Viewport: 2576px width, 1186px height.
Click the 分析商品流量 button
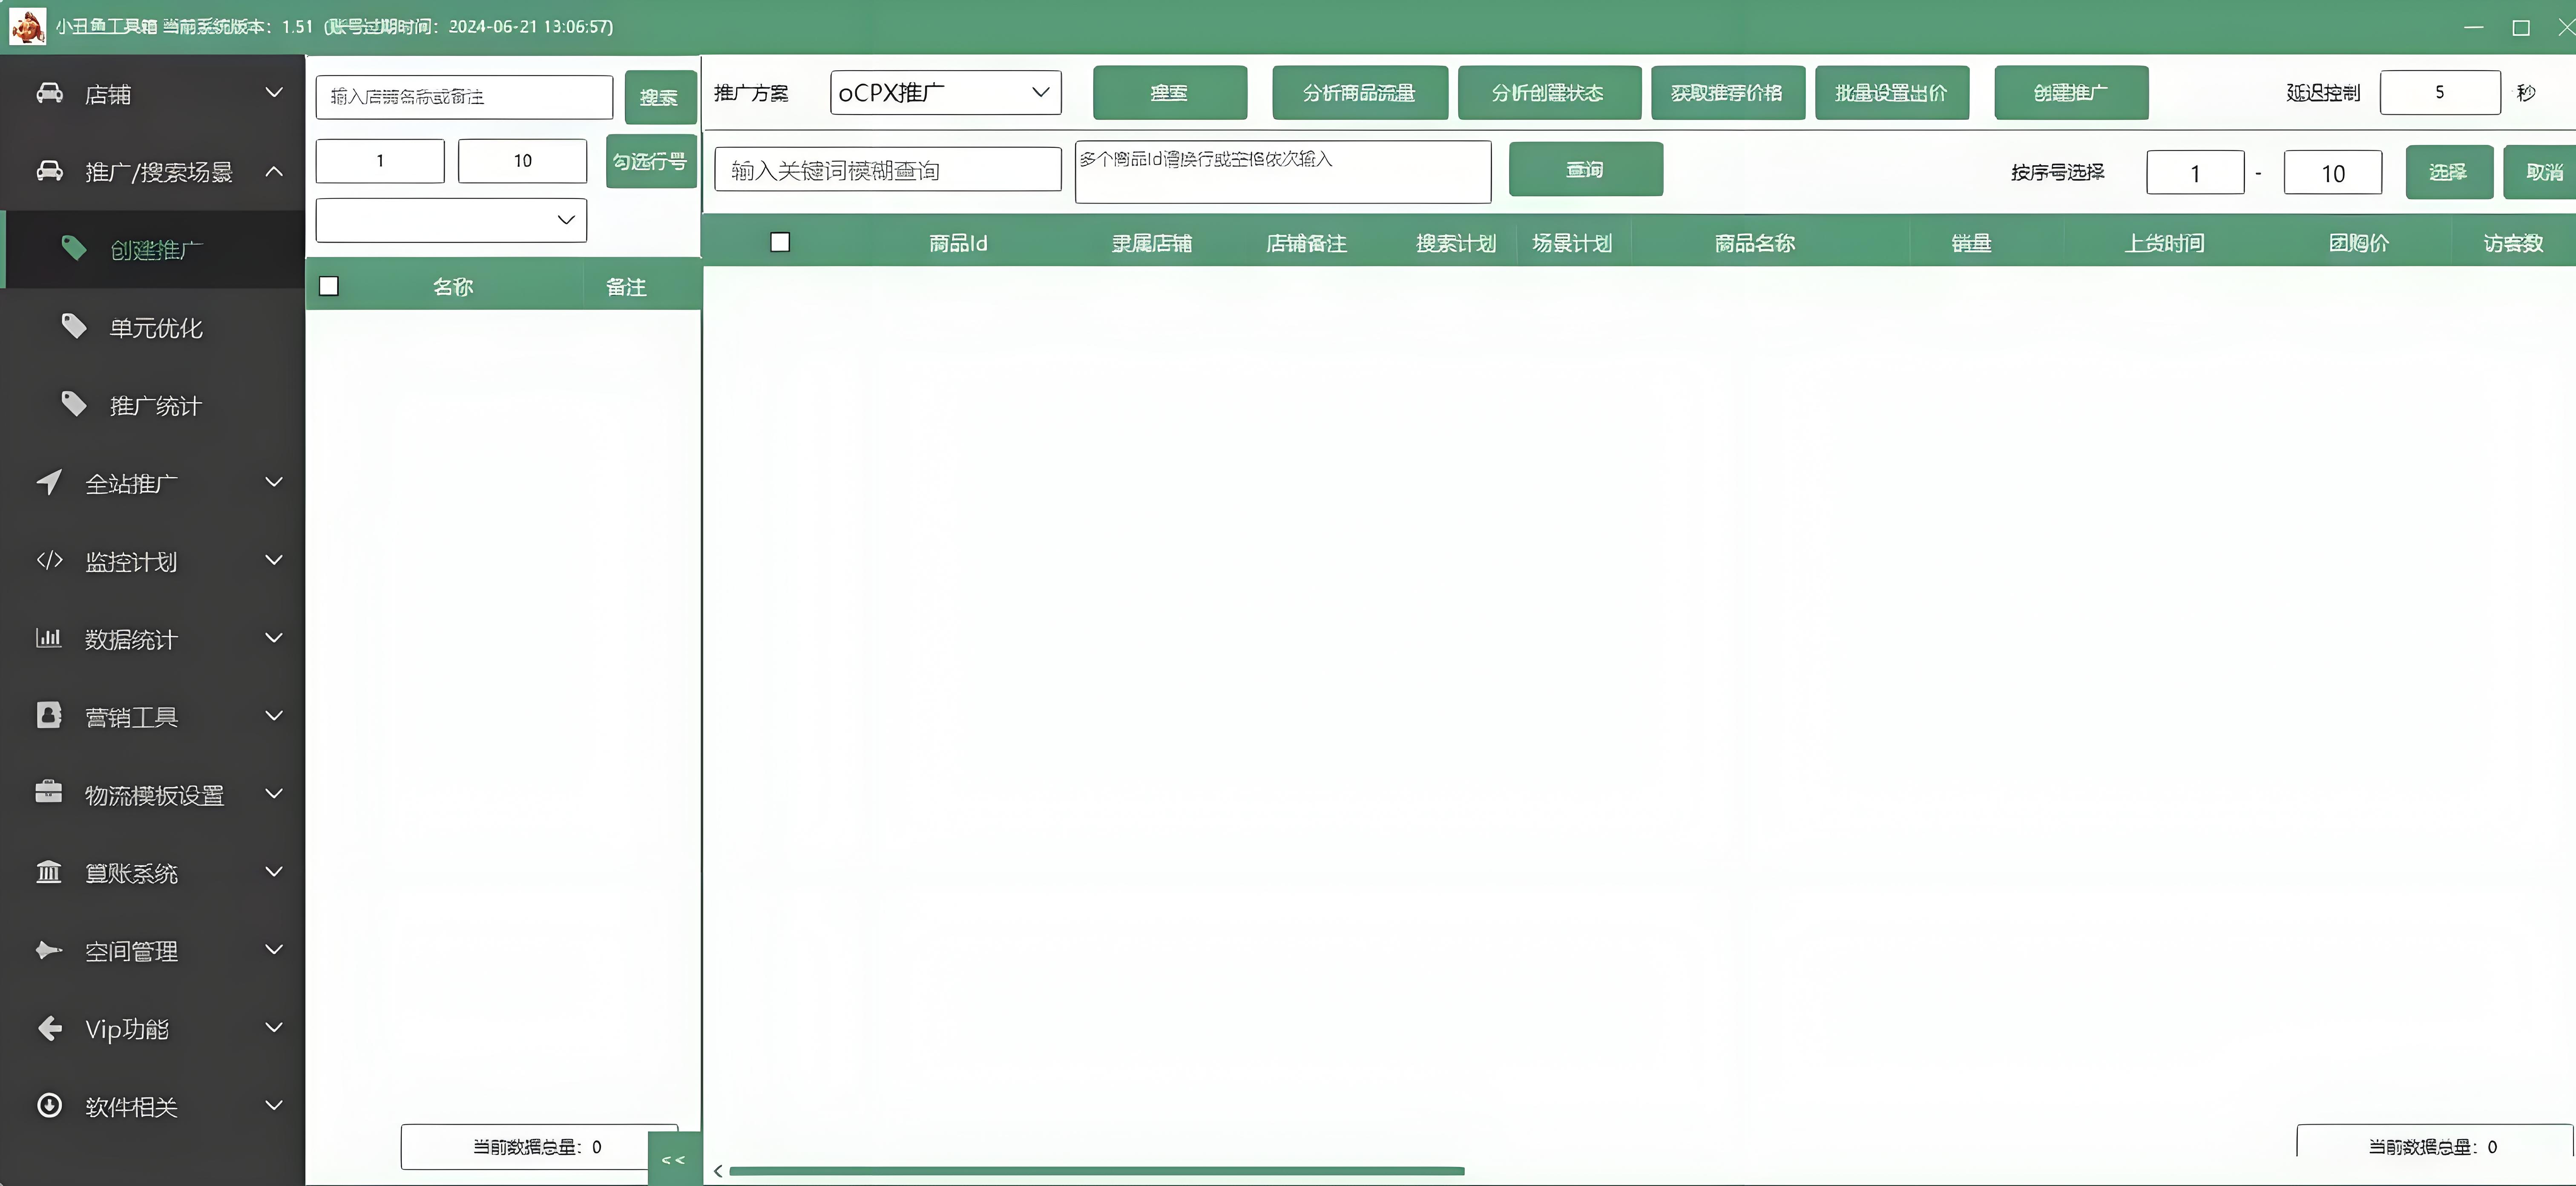coord(1359,93)
